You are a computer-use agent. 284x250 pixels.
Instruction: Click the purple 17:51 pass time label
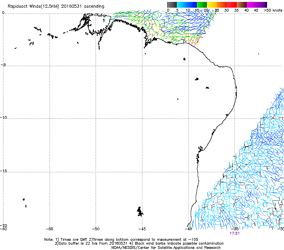tap(234, 233)
